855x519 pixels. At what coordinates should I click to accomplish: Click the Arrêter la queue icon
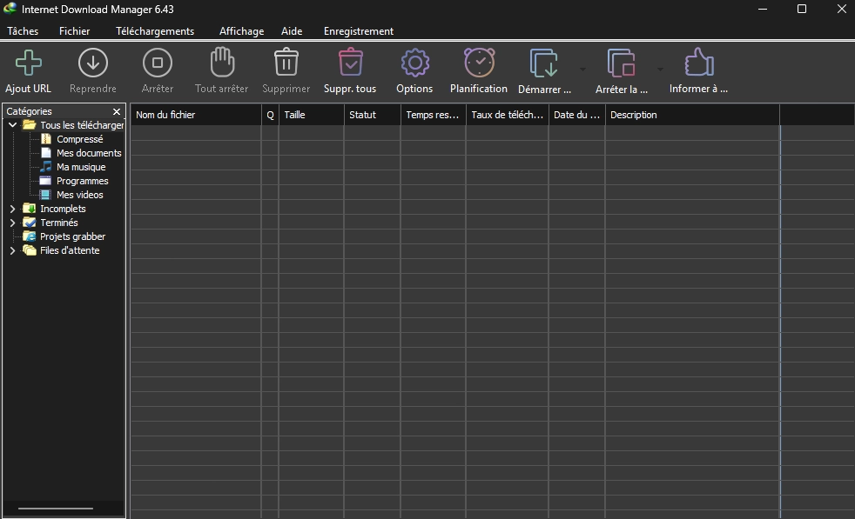pyautogui.click(x=621, y=63)
